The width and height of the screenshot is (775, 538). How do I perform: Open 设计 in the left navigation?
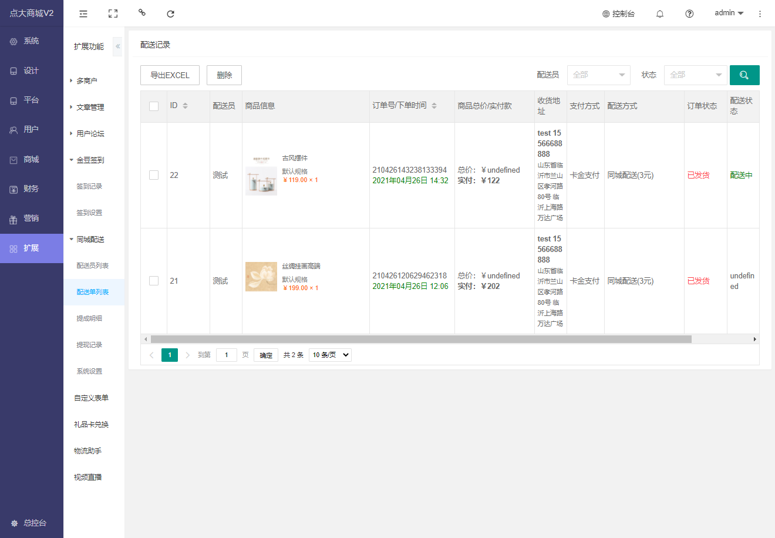click(x=32, y=70)
